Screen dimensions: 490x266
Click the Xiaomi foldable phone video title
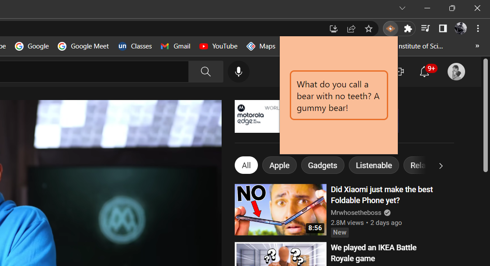382,195
